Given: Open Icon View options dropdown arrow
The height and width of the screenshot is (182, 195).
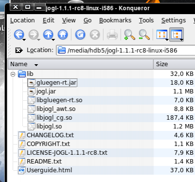Looking at the screenshot, I should pyautogui.click(x=167, y=40).
